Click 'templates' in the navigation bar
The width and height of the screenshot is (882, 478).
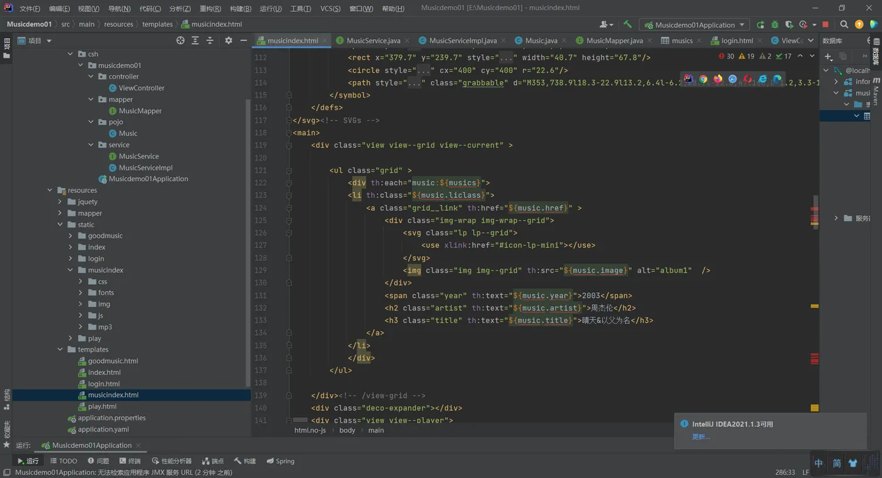click(157, 25)
